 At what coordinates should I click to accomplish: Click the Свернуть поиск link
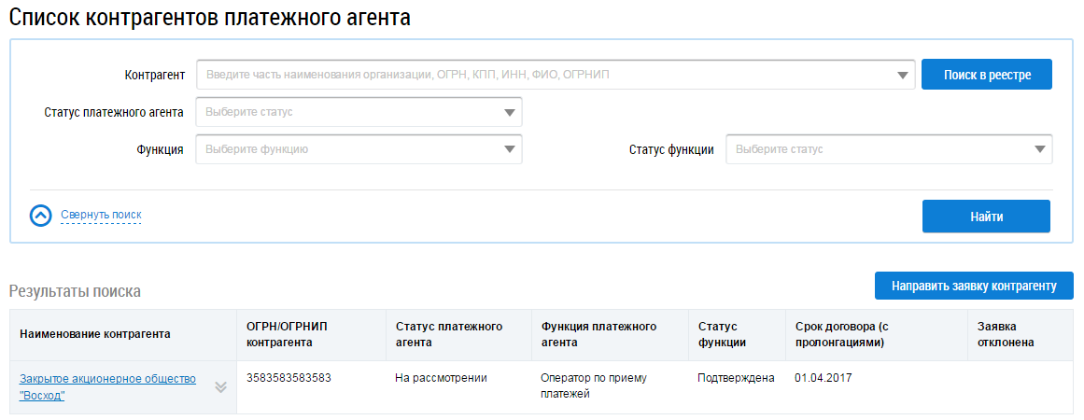tap(101, 216)
